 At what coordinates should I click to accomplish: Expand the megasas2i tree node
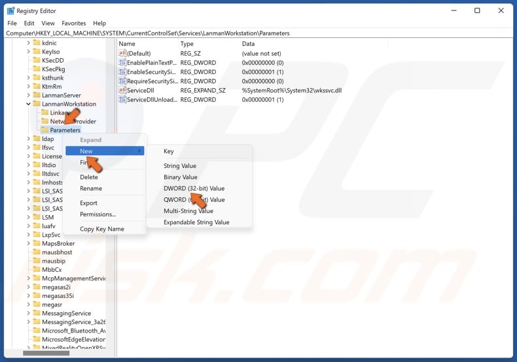(28, 287)
